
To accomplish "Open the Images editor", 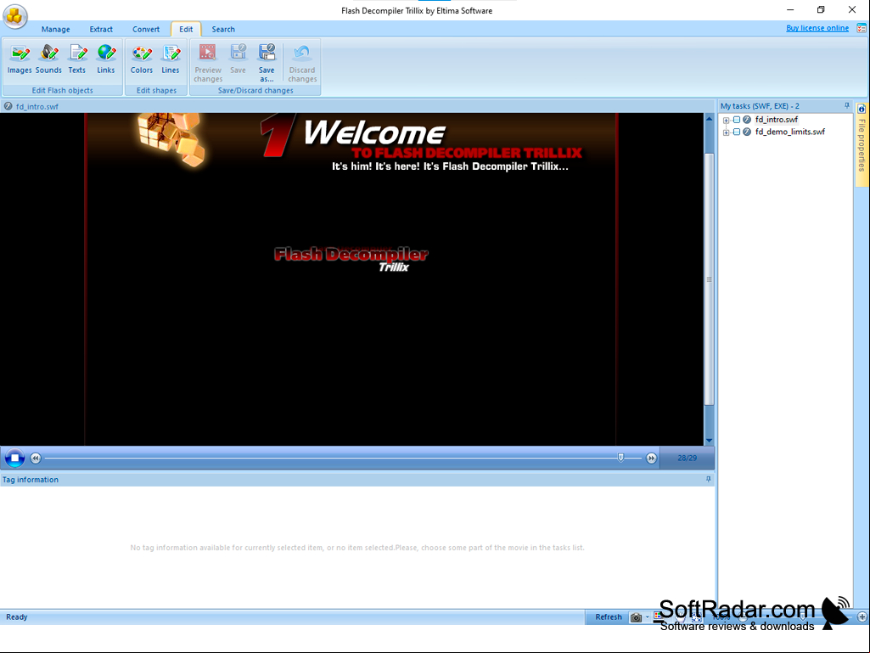I will click(20, 59).
